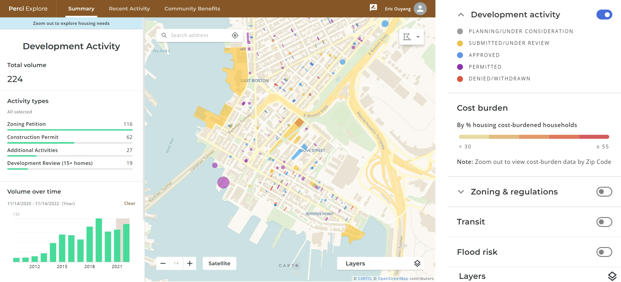Image resolution: width=621 pixels, height=282 pixels.
Task: Open the selection tool dropdown arrow
Action: (418, 37)
